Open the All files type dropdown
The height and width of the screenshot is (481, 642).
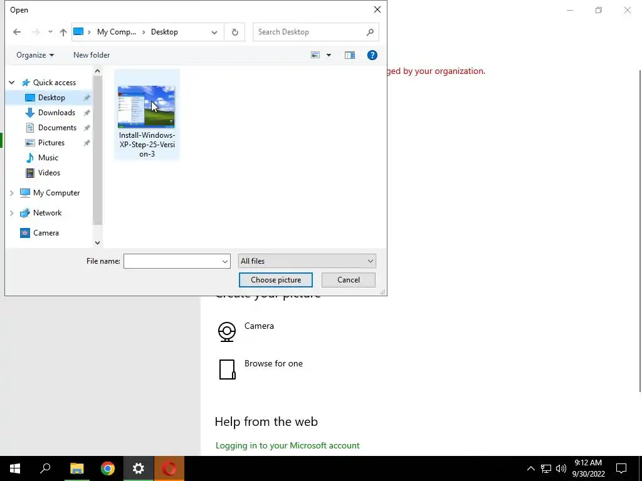pos(307,261)
